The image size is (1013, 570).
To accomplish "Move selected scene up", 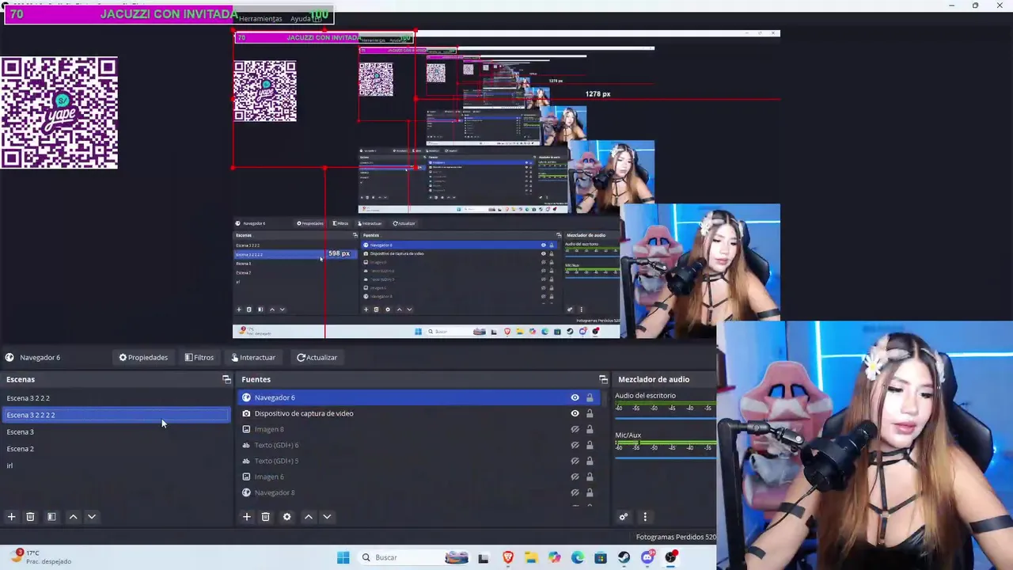I will coord(73,517).
